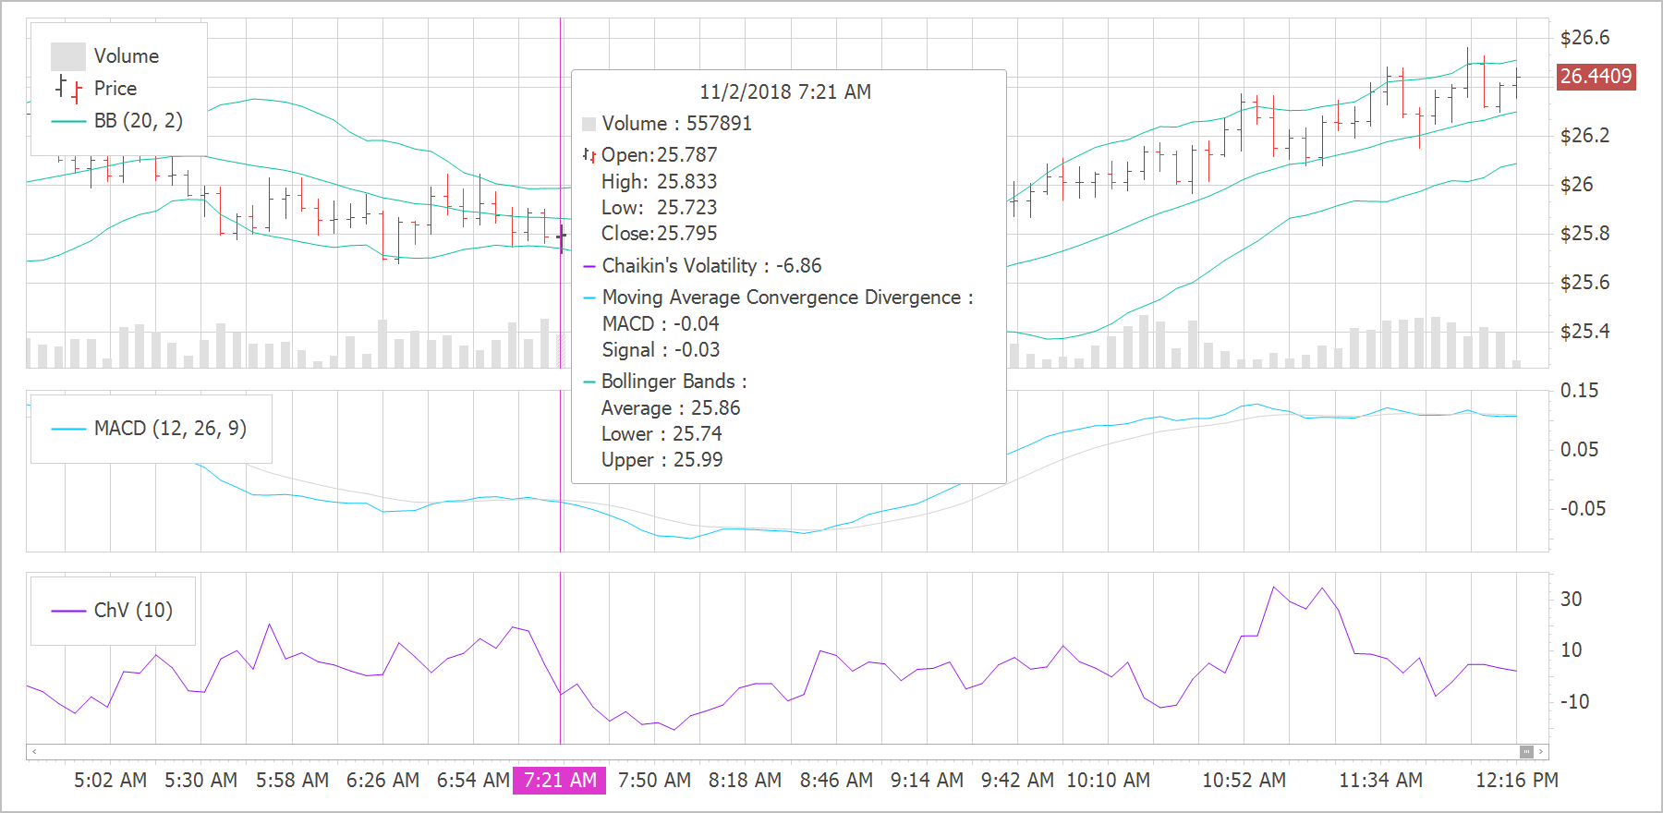The image size is (1663, 813).
Task: Click the Chaikin's Volatility marker in the tooltip
Action: click(589, 266)
